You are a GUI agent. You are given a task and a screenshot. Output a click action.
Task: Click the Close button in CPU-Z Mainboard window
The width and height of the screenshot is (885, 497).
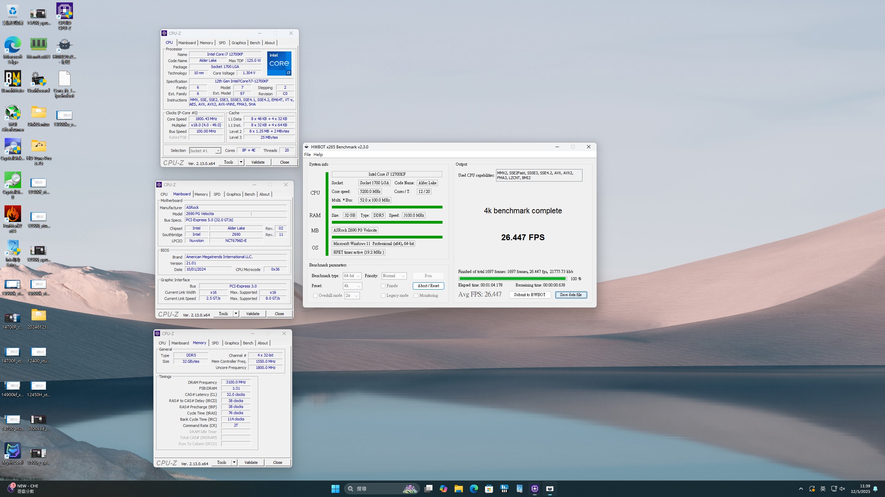tap(279, 314)
